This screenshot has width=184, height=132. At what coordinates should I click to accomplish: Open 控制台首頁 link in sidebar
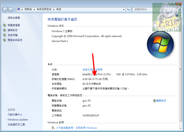[x=14, y=18]
